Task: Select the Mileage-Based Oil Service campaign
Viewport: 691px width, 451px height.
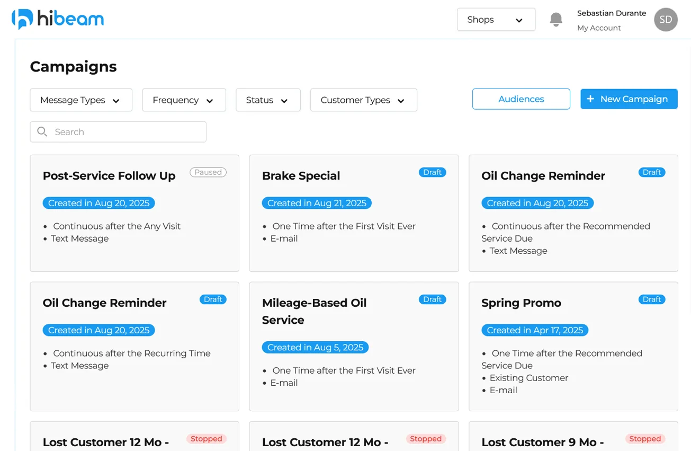Action: tap(315, 311)
